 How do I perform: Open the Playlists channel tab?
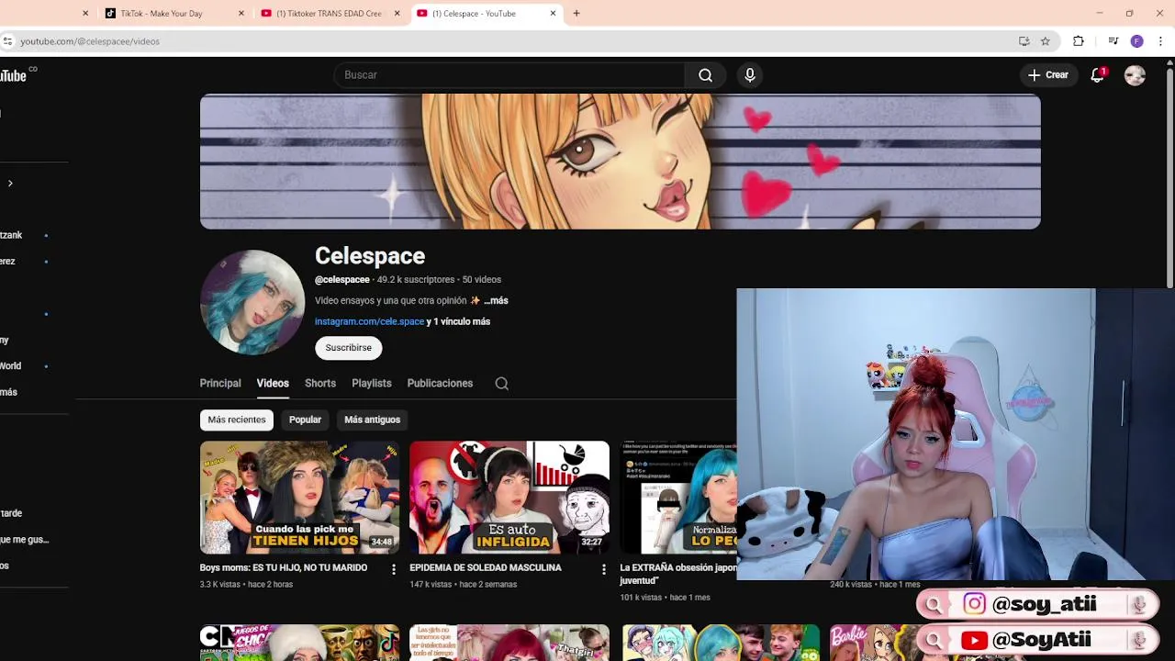pyautogui.click(x=372, y=384)
